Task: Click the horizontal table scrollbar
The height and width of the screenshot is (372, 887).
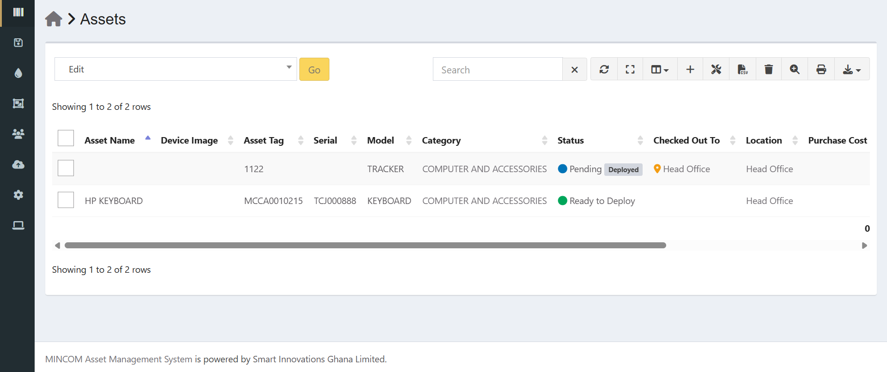Action: pyautogui.click(x=365, y=246)
